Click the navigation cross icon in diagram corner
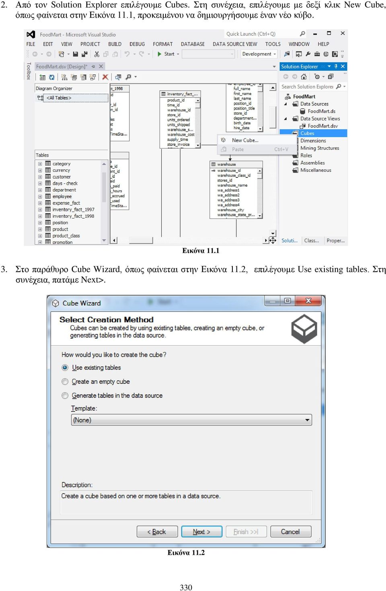The image size is (386, 591). pyautogui.click(x=273, y=241)
